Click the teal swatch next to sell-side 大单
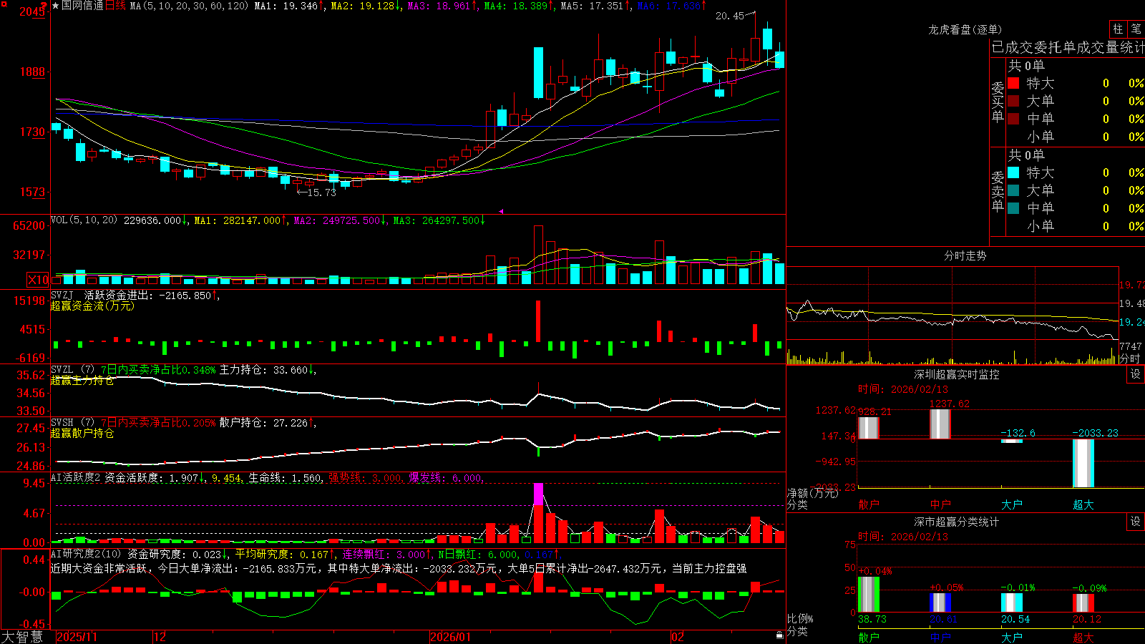 click(x=1013, y=190)
